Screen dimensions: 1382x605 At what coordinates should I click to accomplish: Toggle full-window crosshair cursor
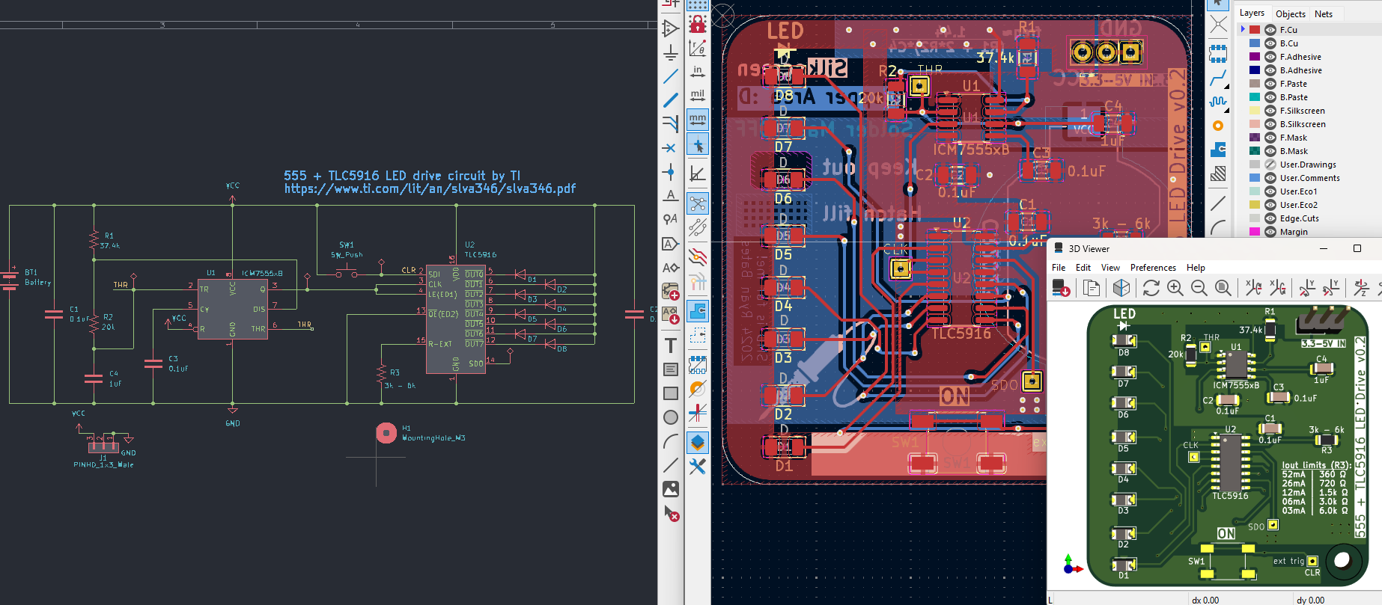point(698,144)
